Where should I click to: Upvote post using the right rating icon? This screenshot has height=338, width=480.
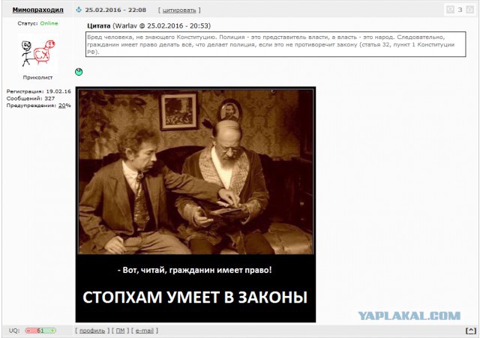(469, 10)
